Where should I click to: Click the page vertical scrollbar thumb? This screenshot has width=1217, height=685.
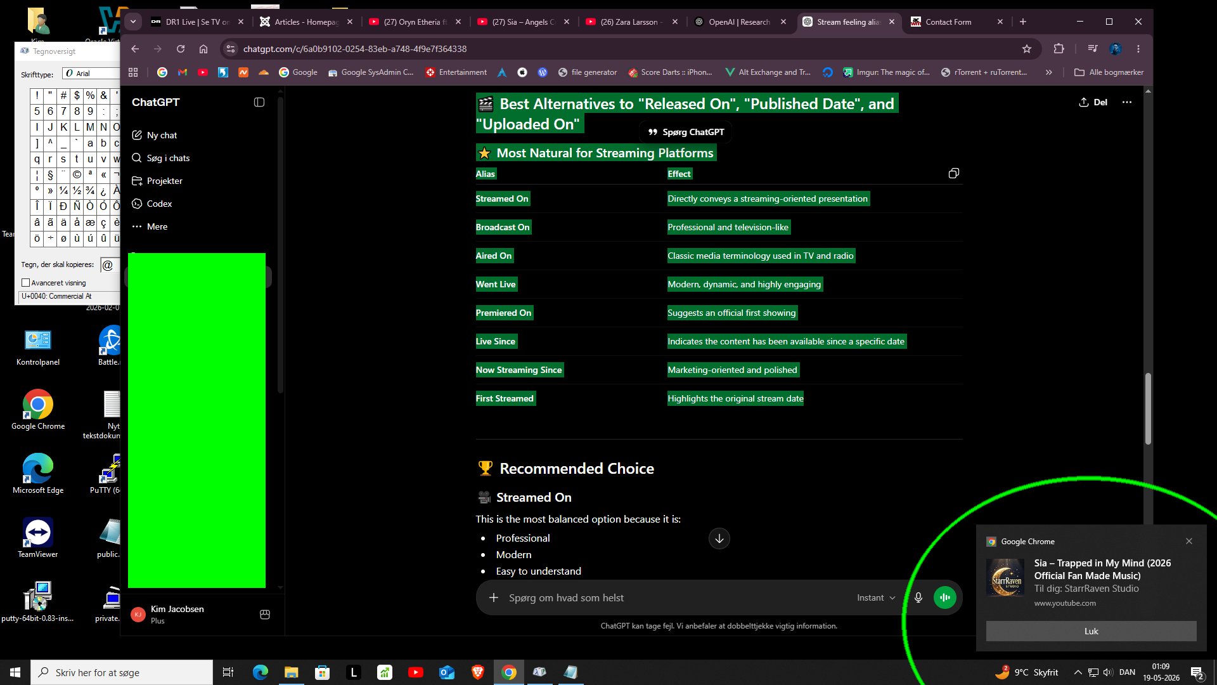coord(1148,408)
